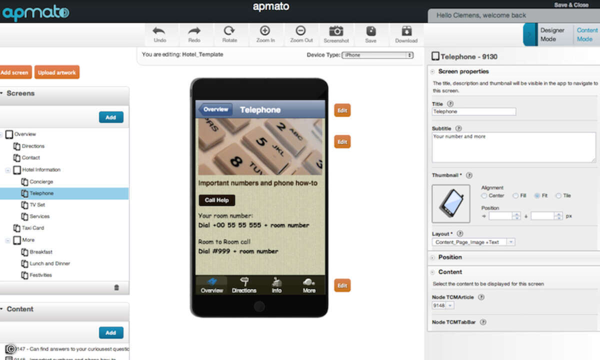The image size is (600, 360).
Task: Click help icon next to Subtitle
Action: tap(458, 128)
